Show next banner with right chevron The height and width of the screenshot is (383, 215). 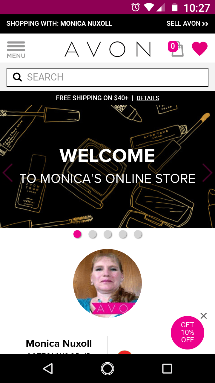tap(207, 173)
